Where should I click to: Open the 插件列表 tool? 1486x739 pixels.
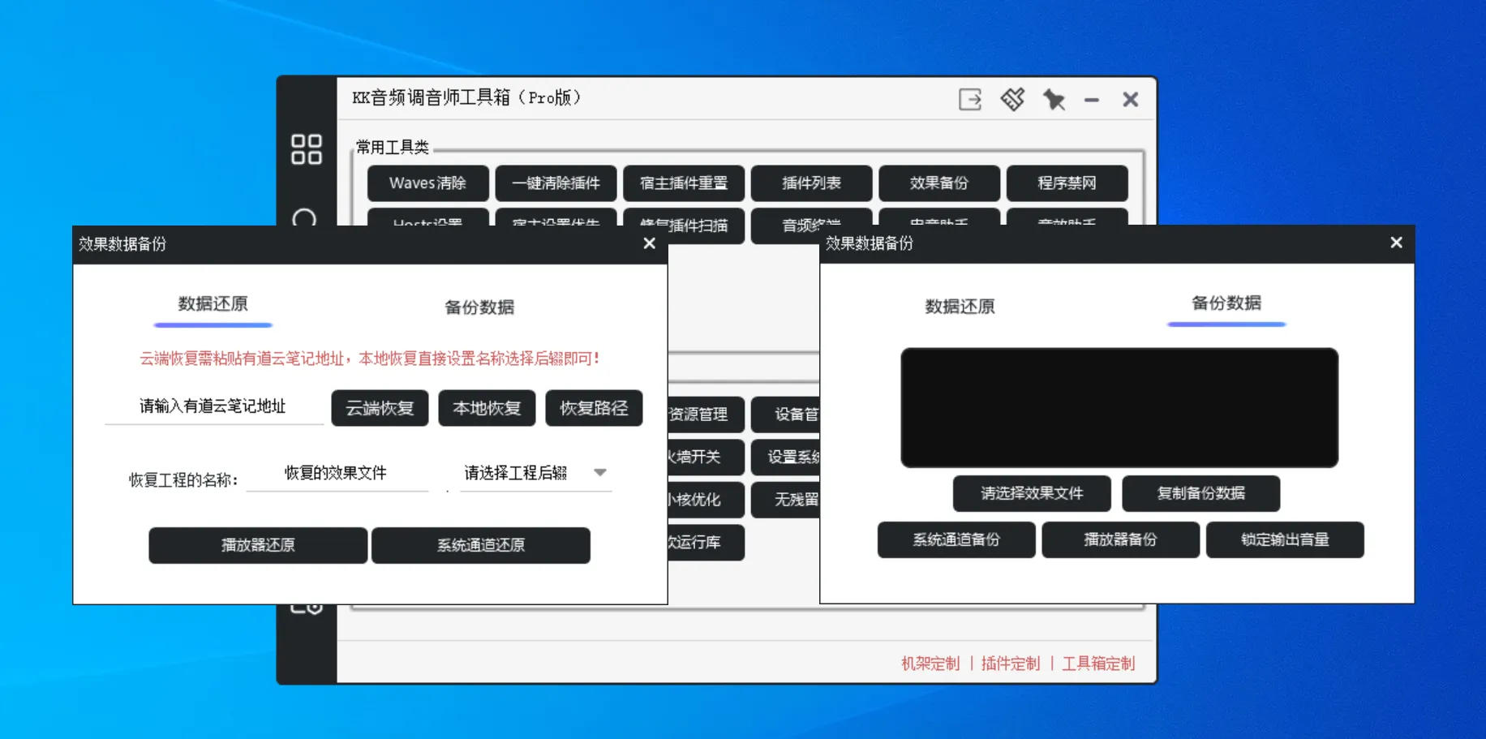(x=811, y=183)
